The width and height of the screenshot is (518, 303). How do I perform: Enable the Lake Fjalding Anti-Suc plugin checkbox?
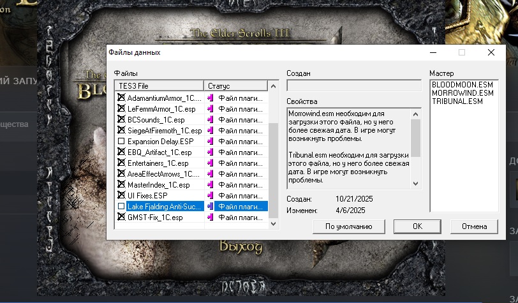click(121, 207)
